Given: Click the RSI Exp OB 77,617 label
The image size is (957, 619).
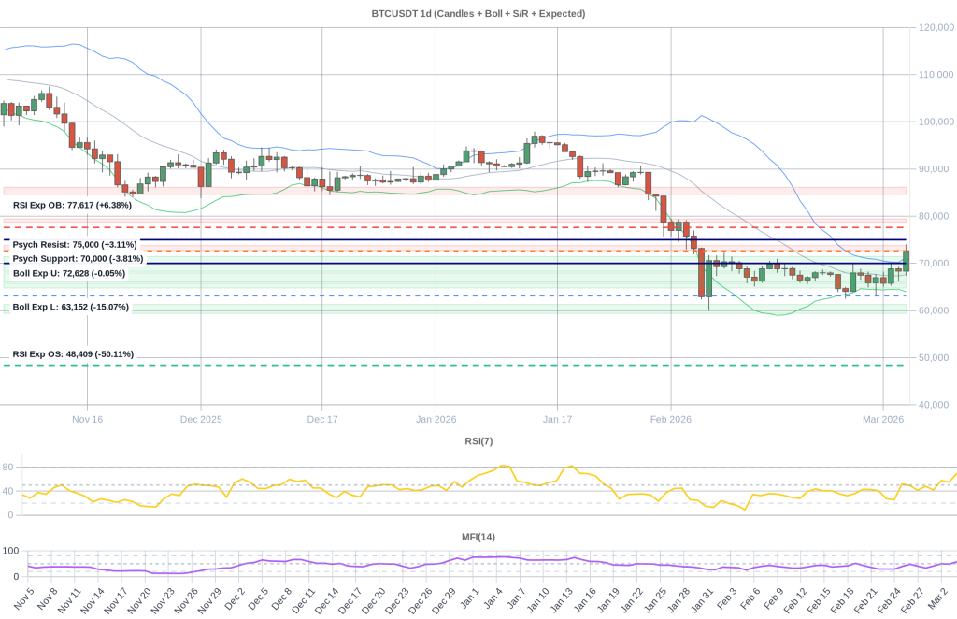Looking at the screenshot, I should click(71, 204).
